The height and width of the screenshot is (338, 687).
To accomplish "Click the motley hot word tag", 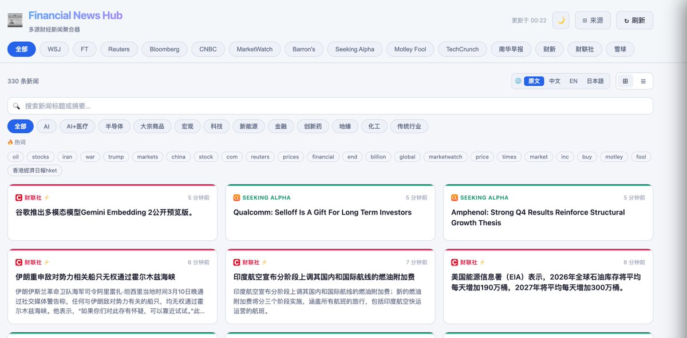I will [x=614, y=157].
